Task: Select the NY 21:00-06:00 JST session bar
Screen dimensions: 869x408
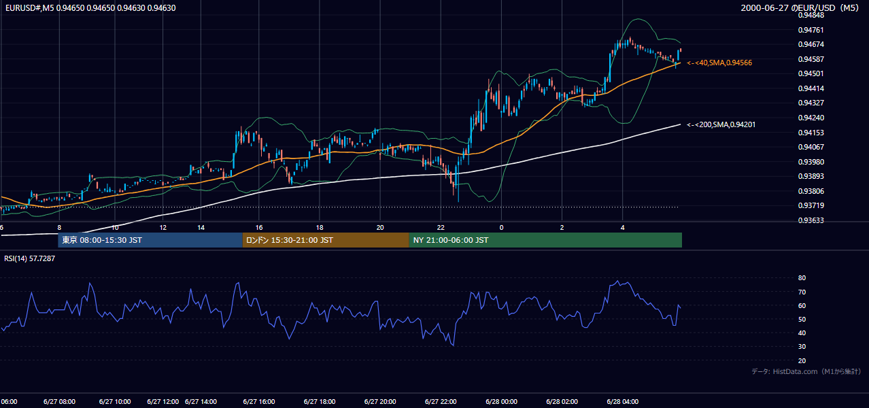Action: [x=545, y=240]
